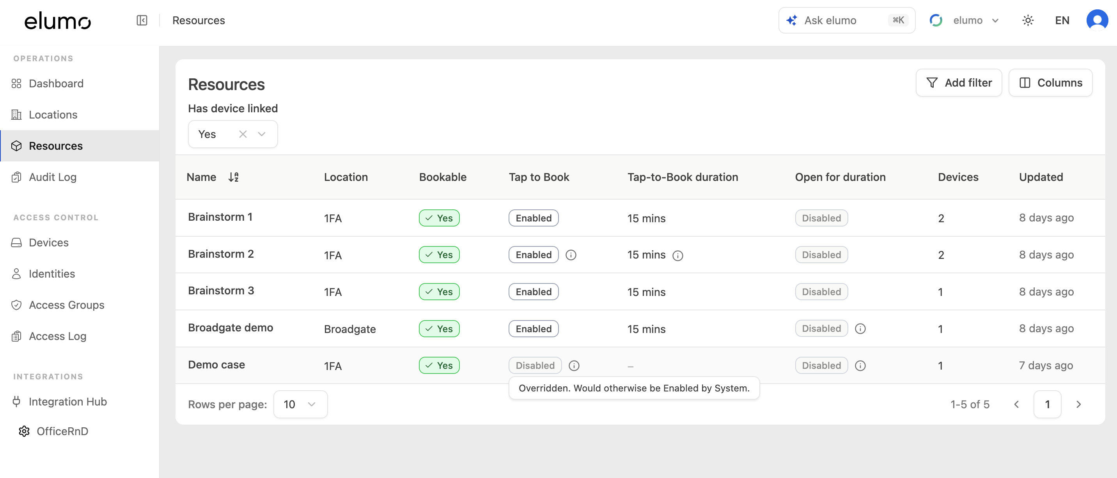Viewport: 1117px width, 478px height.
Task: Select Resources in the sidebar
Action: (80, 146)
